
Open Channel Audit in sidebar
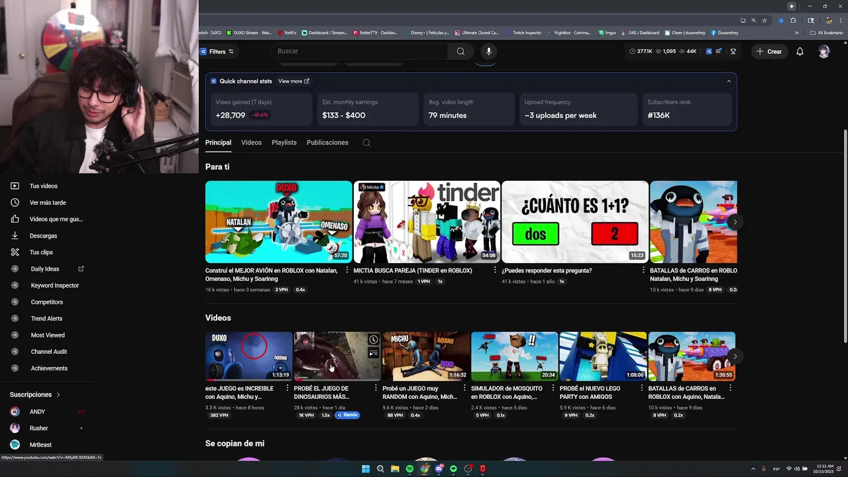tap(49, 352)
